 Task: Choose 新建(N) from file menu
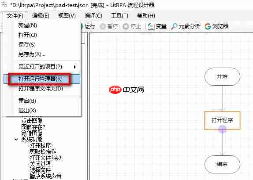[x=42, y=25]
